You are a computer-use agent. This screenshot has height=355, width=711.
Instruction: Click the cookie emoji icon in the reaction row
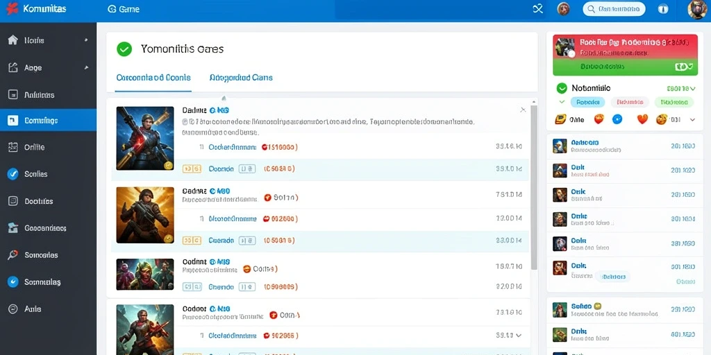point(662,119)
